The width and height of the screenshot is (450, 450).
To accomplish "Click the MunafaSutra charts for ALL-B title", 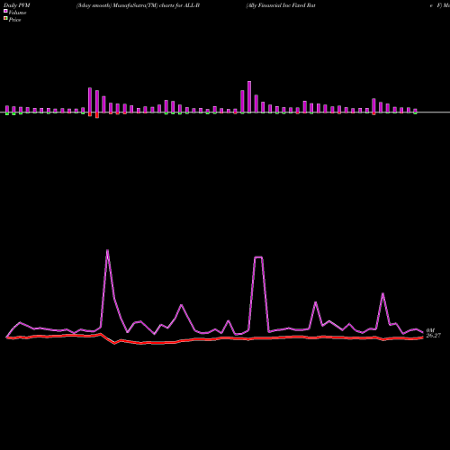I will (x=138, y=5).
